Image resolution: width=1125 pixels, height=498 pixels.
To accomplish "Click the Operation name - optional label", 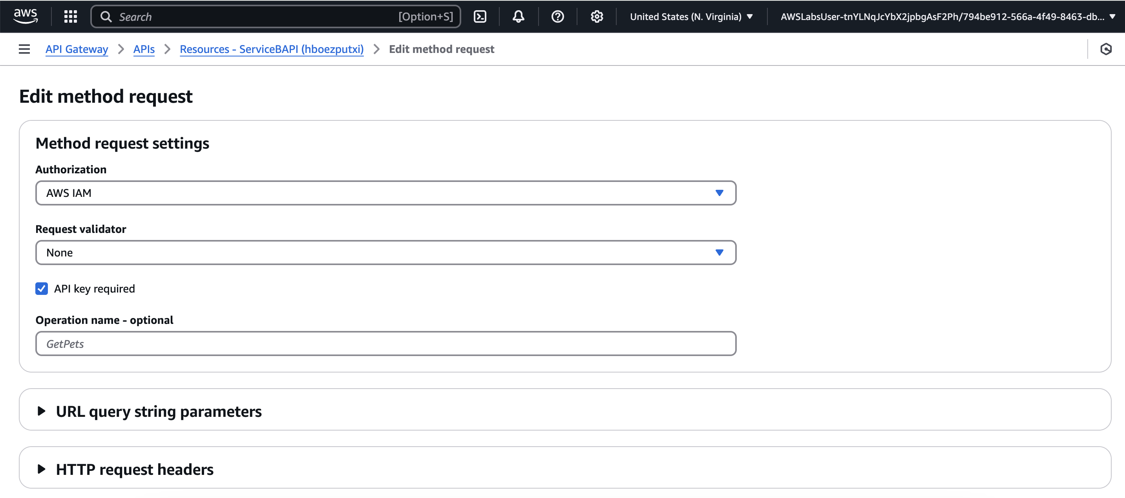I will (x=104, y=320).
